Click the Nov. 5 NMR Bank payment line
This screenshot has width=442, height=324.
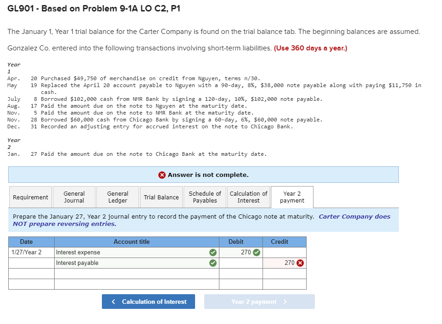click(x=130, y=113)
